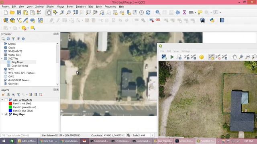Open the Style Manager icon

click(x=39, y=12)
